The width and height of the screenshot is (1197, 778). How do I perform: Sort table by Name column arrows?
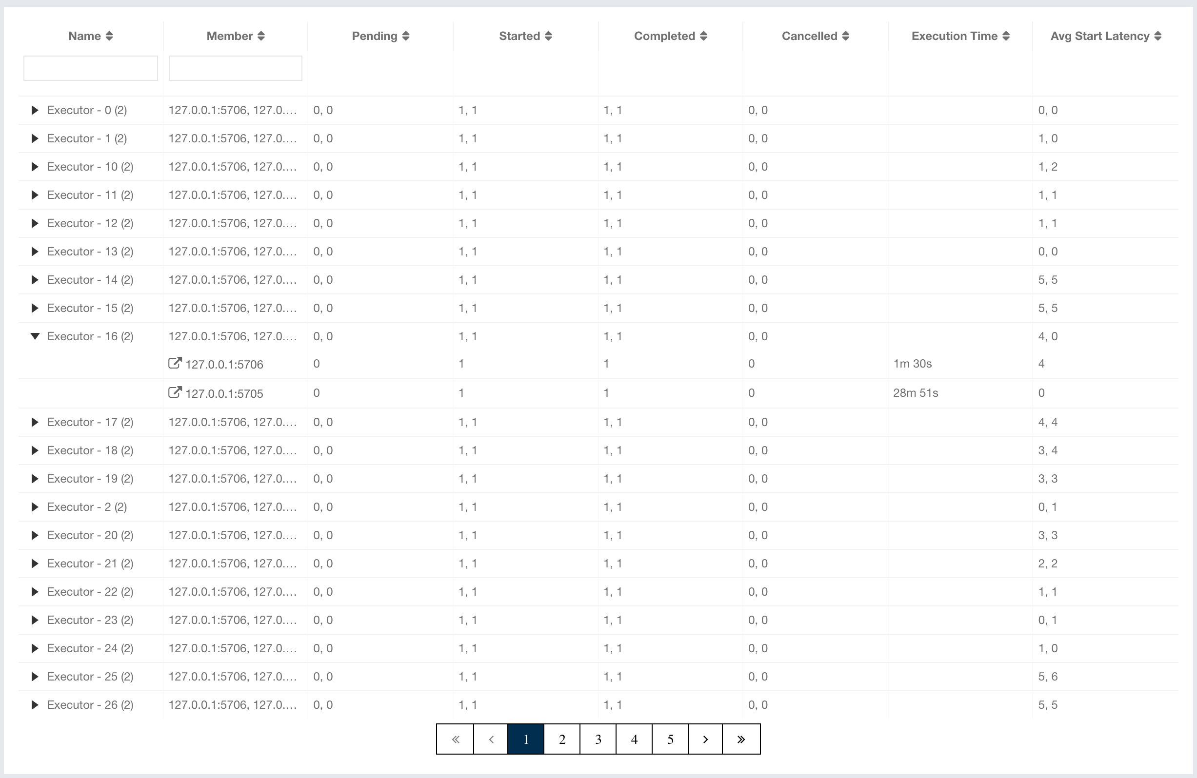point(109,36)
